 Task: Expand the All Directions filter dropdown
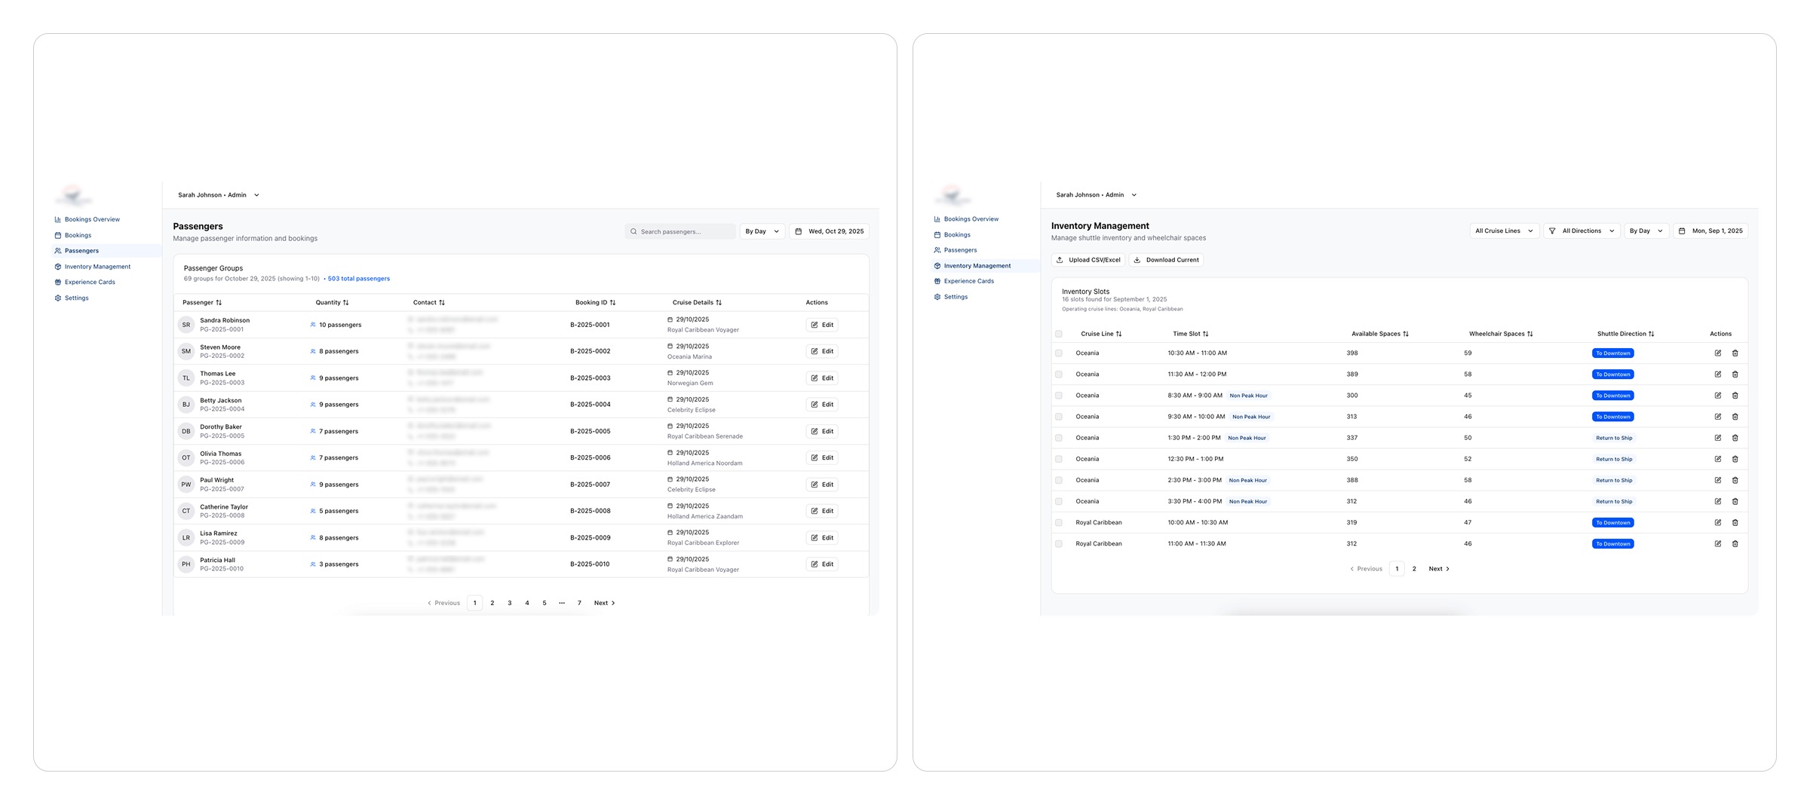pos(1581,231)
